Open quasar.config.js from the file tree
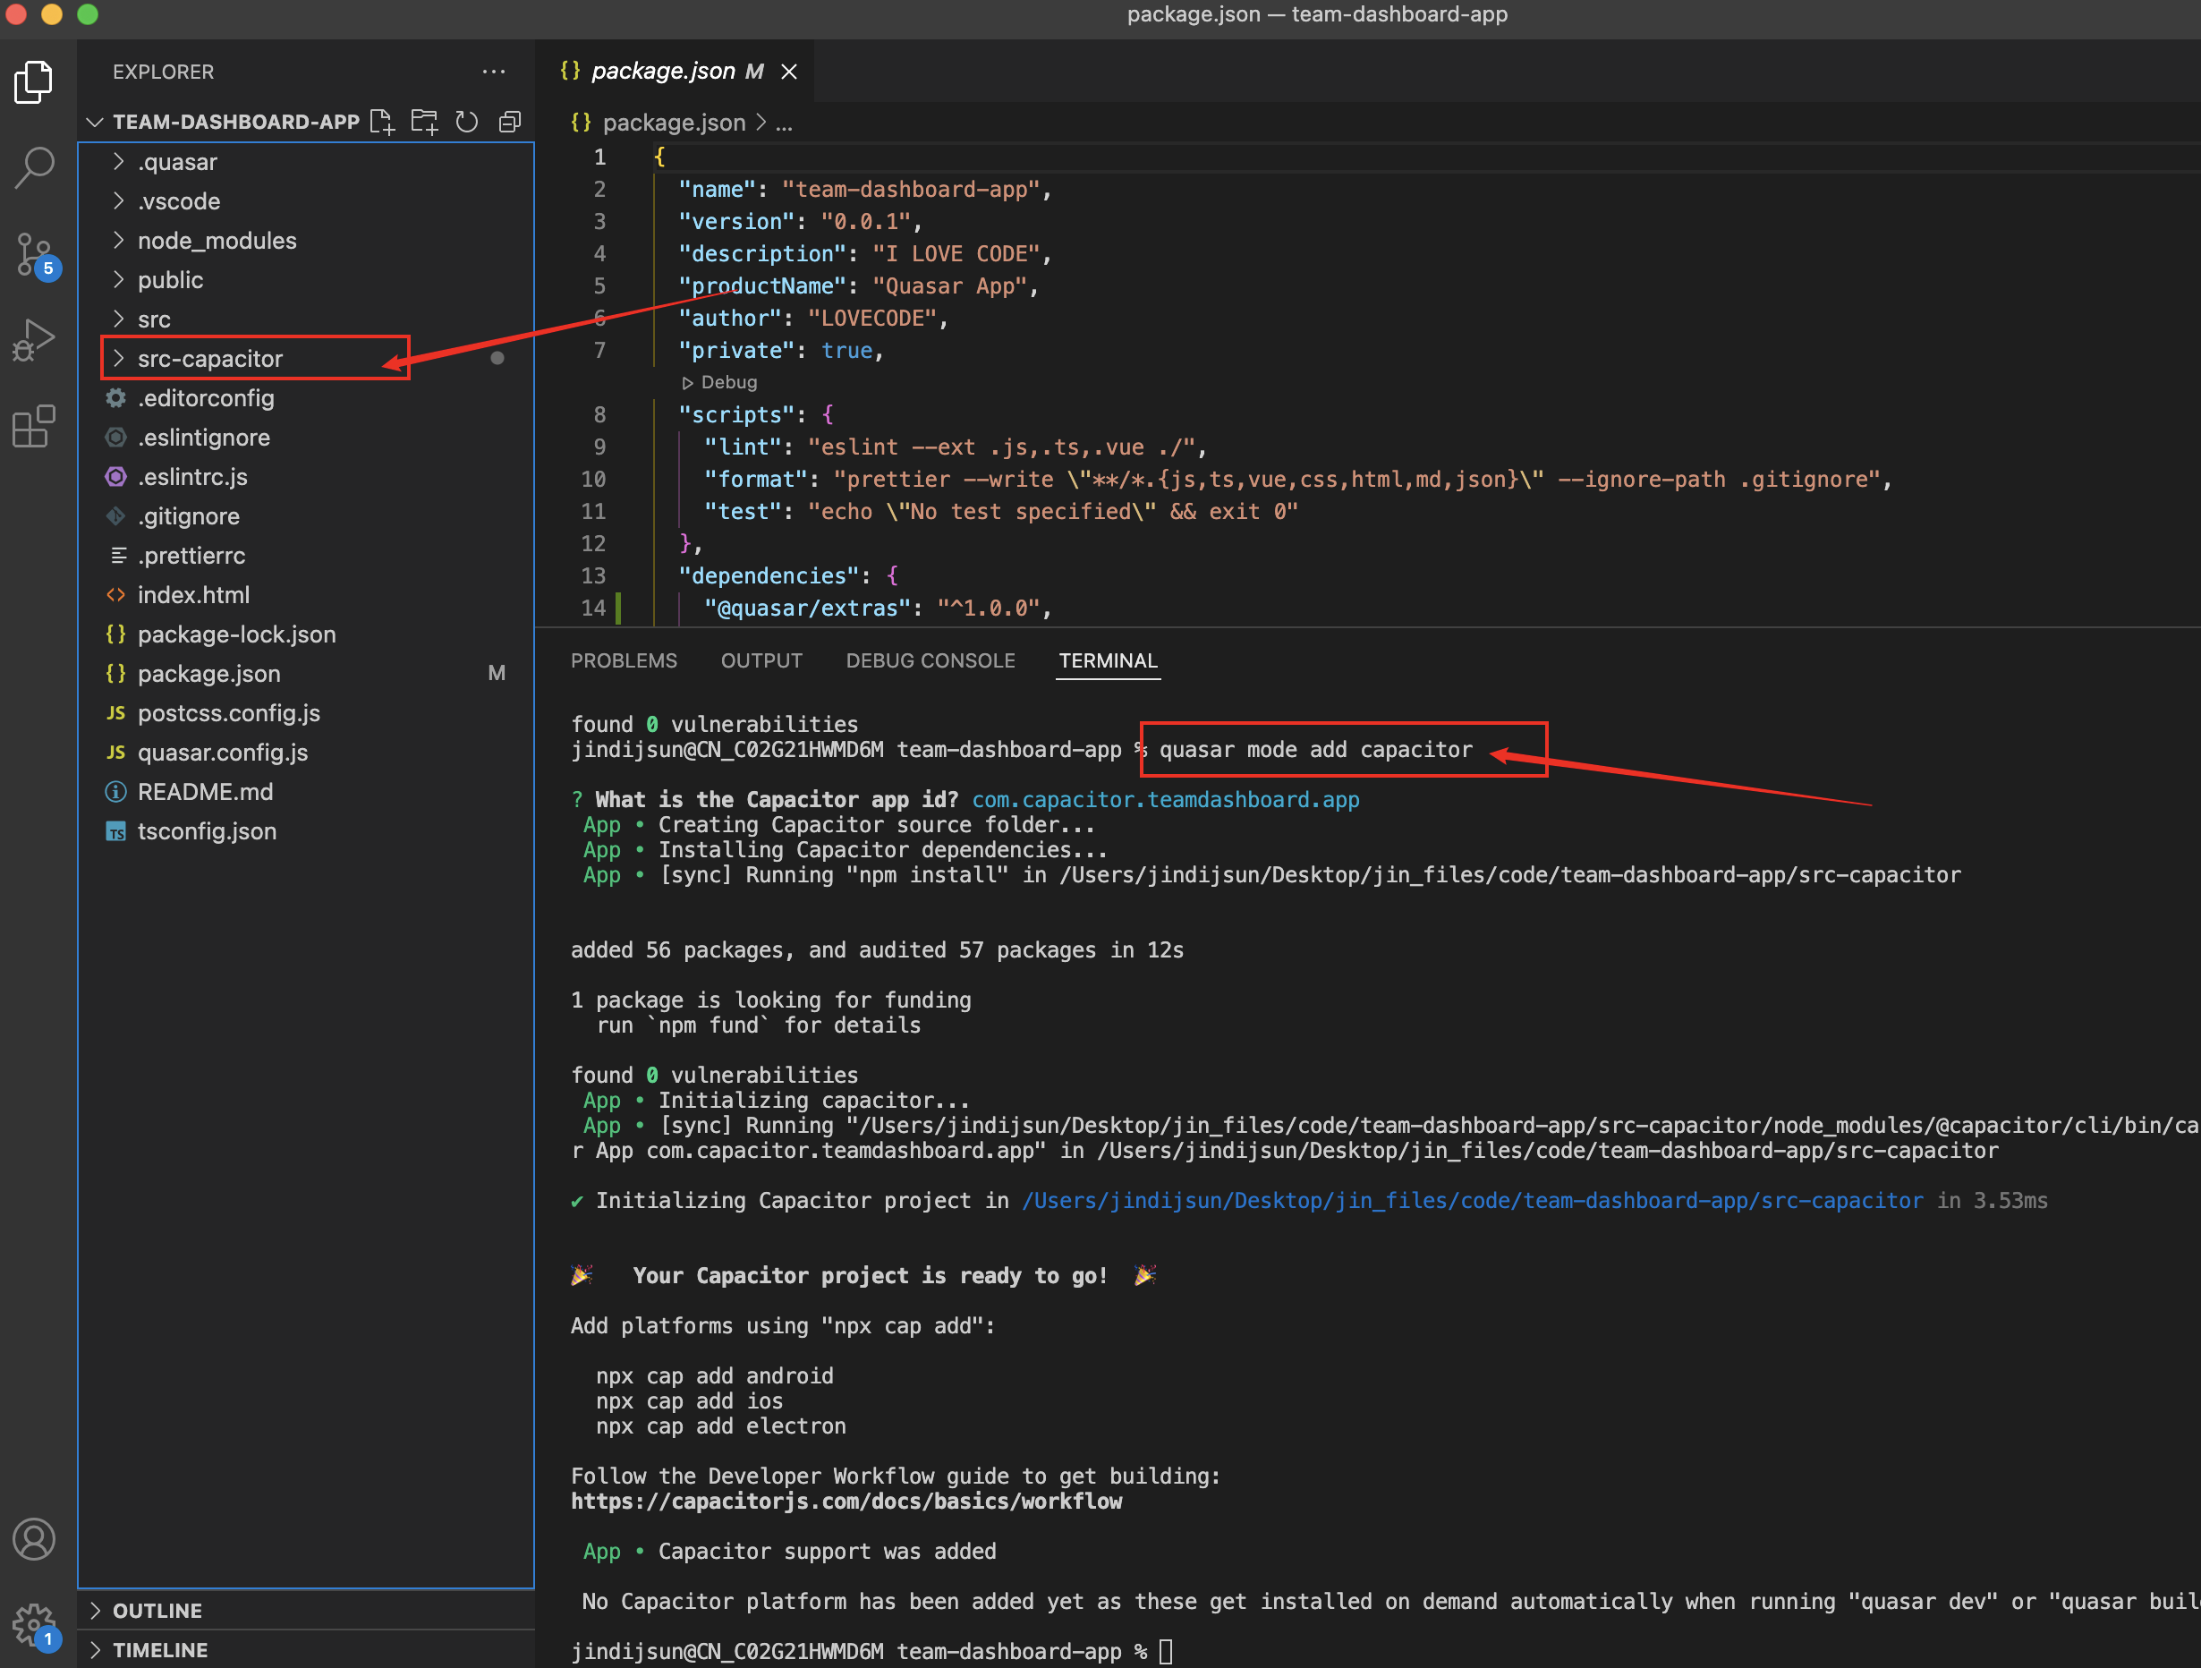The width and height of the screenshot is (2201, 1668). point(222,753)
